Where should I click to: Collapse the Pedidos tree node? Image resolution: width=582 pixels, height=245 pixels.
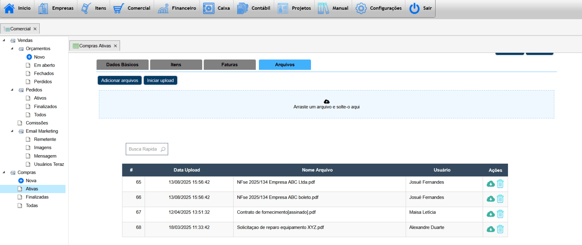[x=12, y=90]
